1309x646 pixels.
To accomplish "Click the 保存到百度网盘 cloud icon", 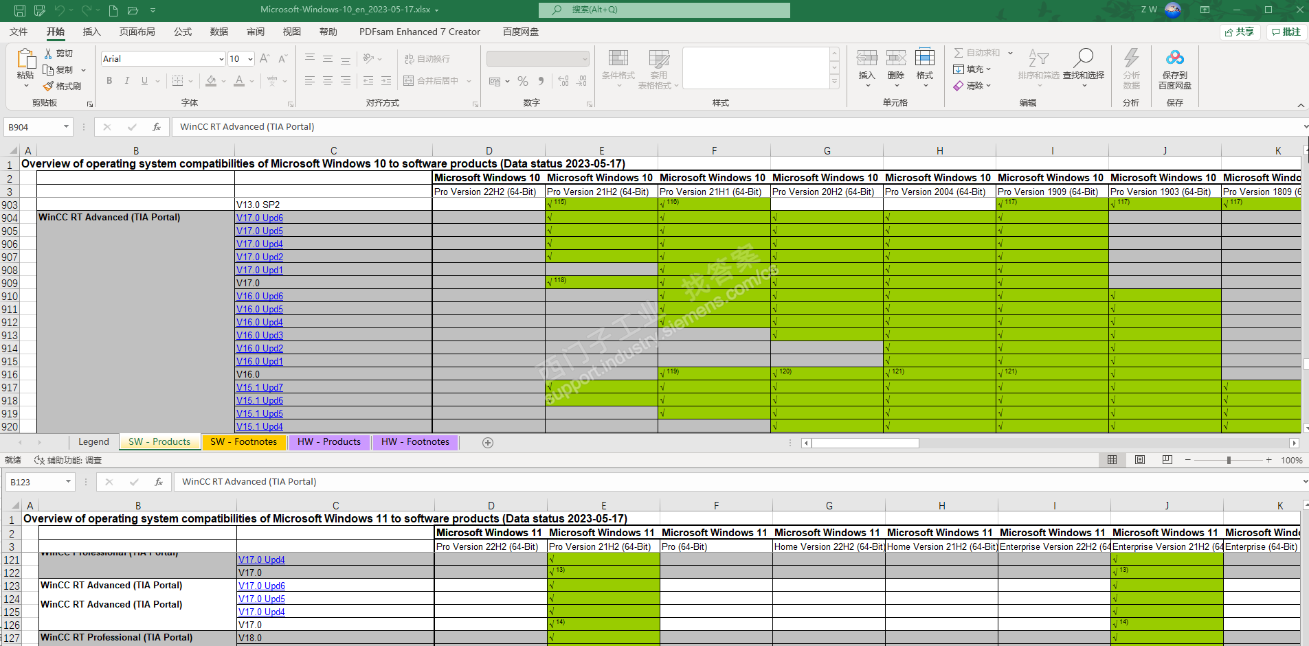I will 1175,58.
